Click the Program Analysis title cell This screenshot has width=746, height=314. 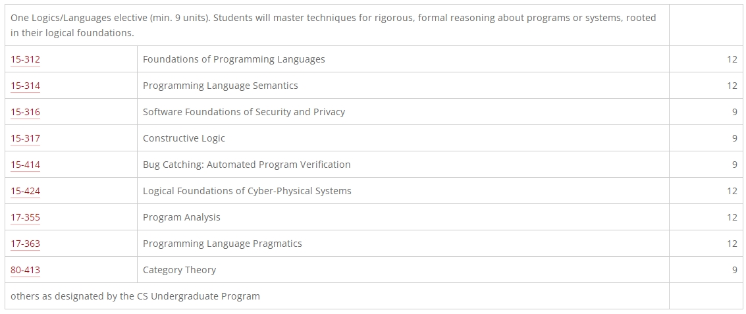(x=403, y=217)
